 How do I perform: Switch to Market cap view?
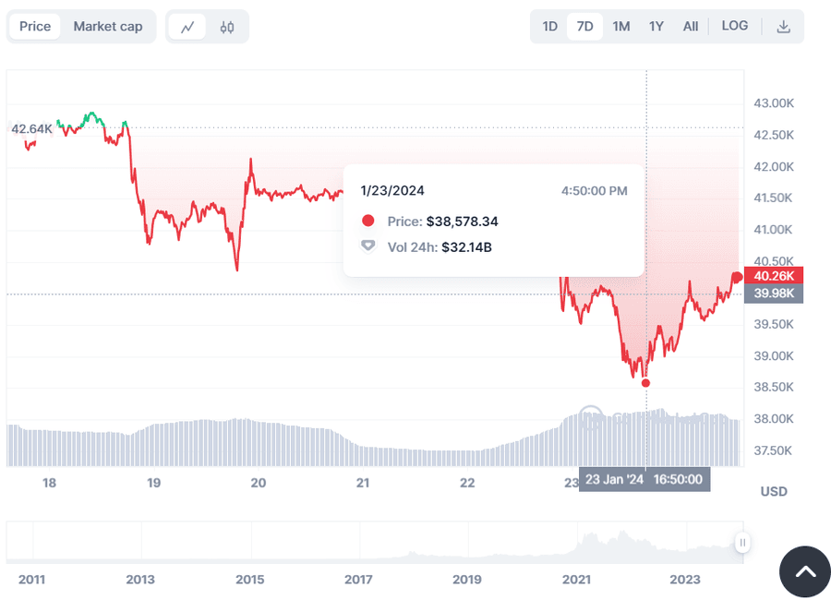click(108, 26)
